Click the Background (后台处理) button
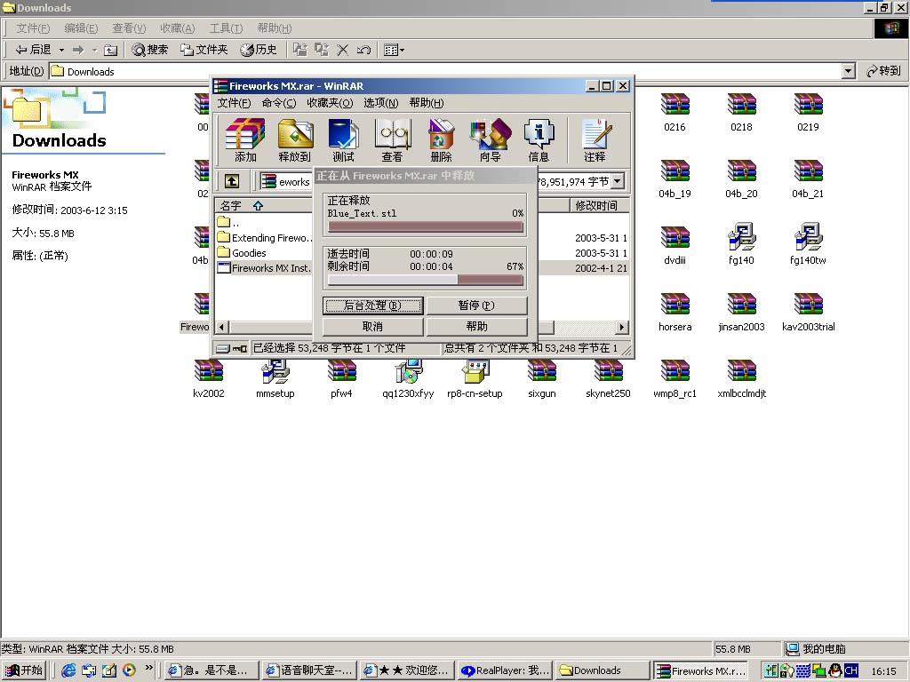 tap(372, 305)
